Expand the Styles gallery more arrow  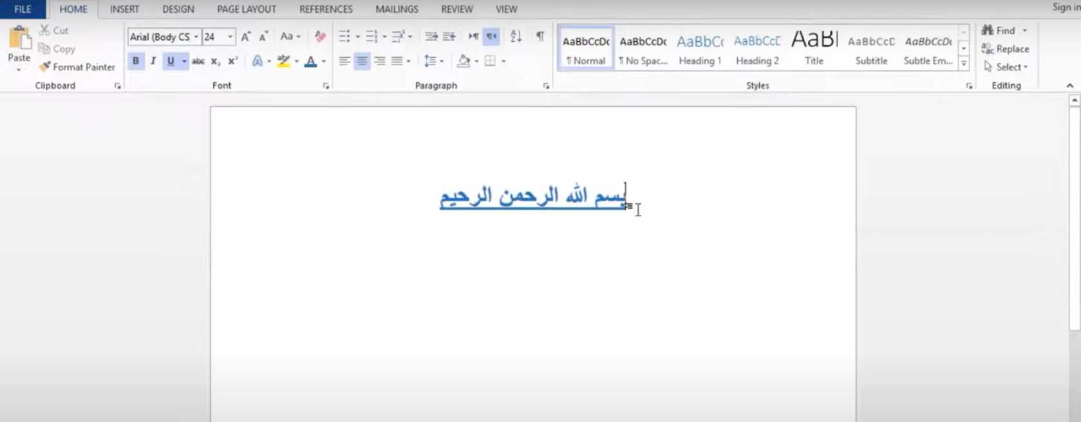pyautogui.click(x=964, y=63)
